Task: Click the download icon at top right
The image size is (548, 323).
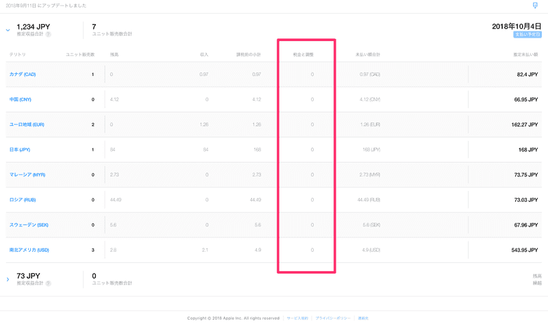Action: tap(535, 5)
